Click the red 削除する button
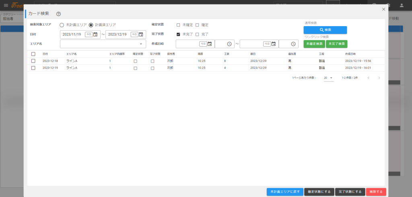The height and width of the screenshot is (197, 412). [376, 192]
